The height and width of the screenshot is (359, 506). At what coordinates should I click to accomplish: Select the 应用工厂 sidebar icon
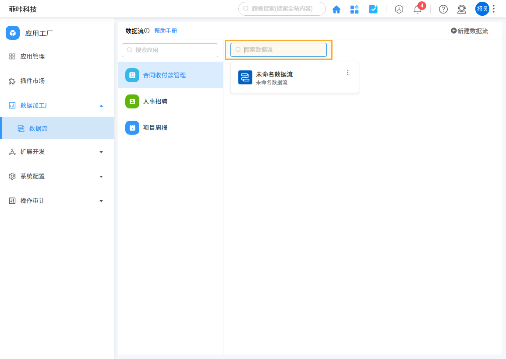13,32
